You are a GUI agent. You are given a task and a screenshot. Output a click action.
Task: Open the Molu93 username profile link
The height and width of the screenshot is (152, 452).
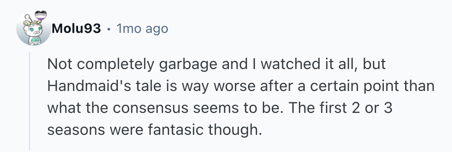77,28
